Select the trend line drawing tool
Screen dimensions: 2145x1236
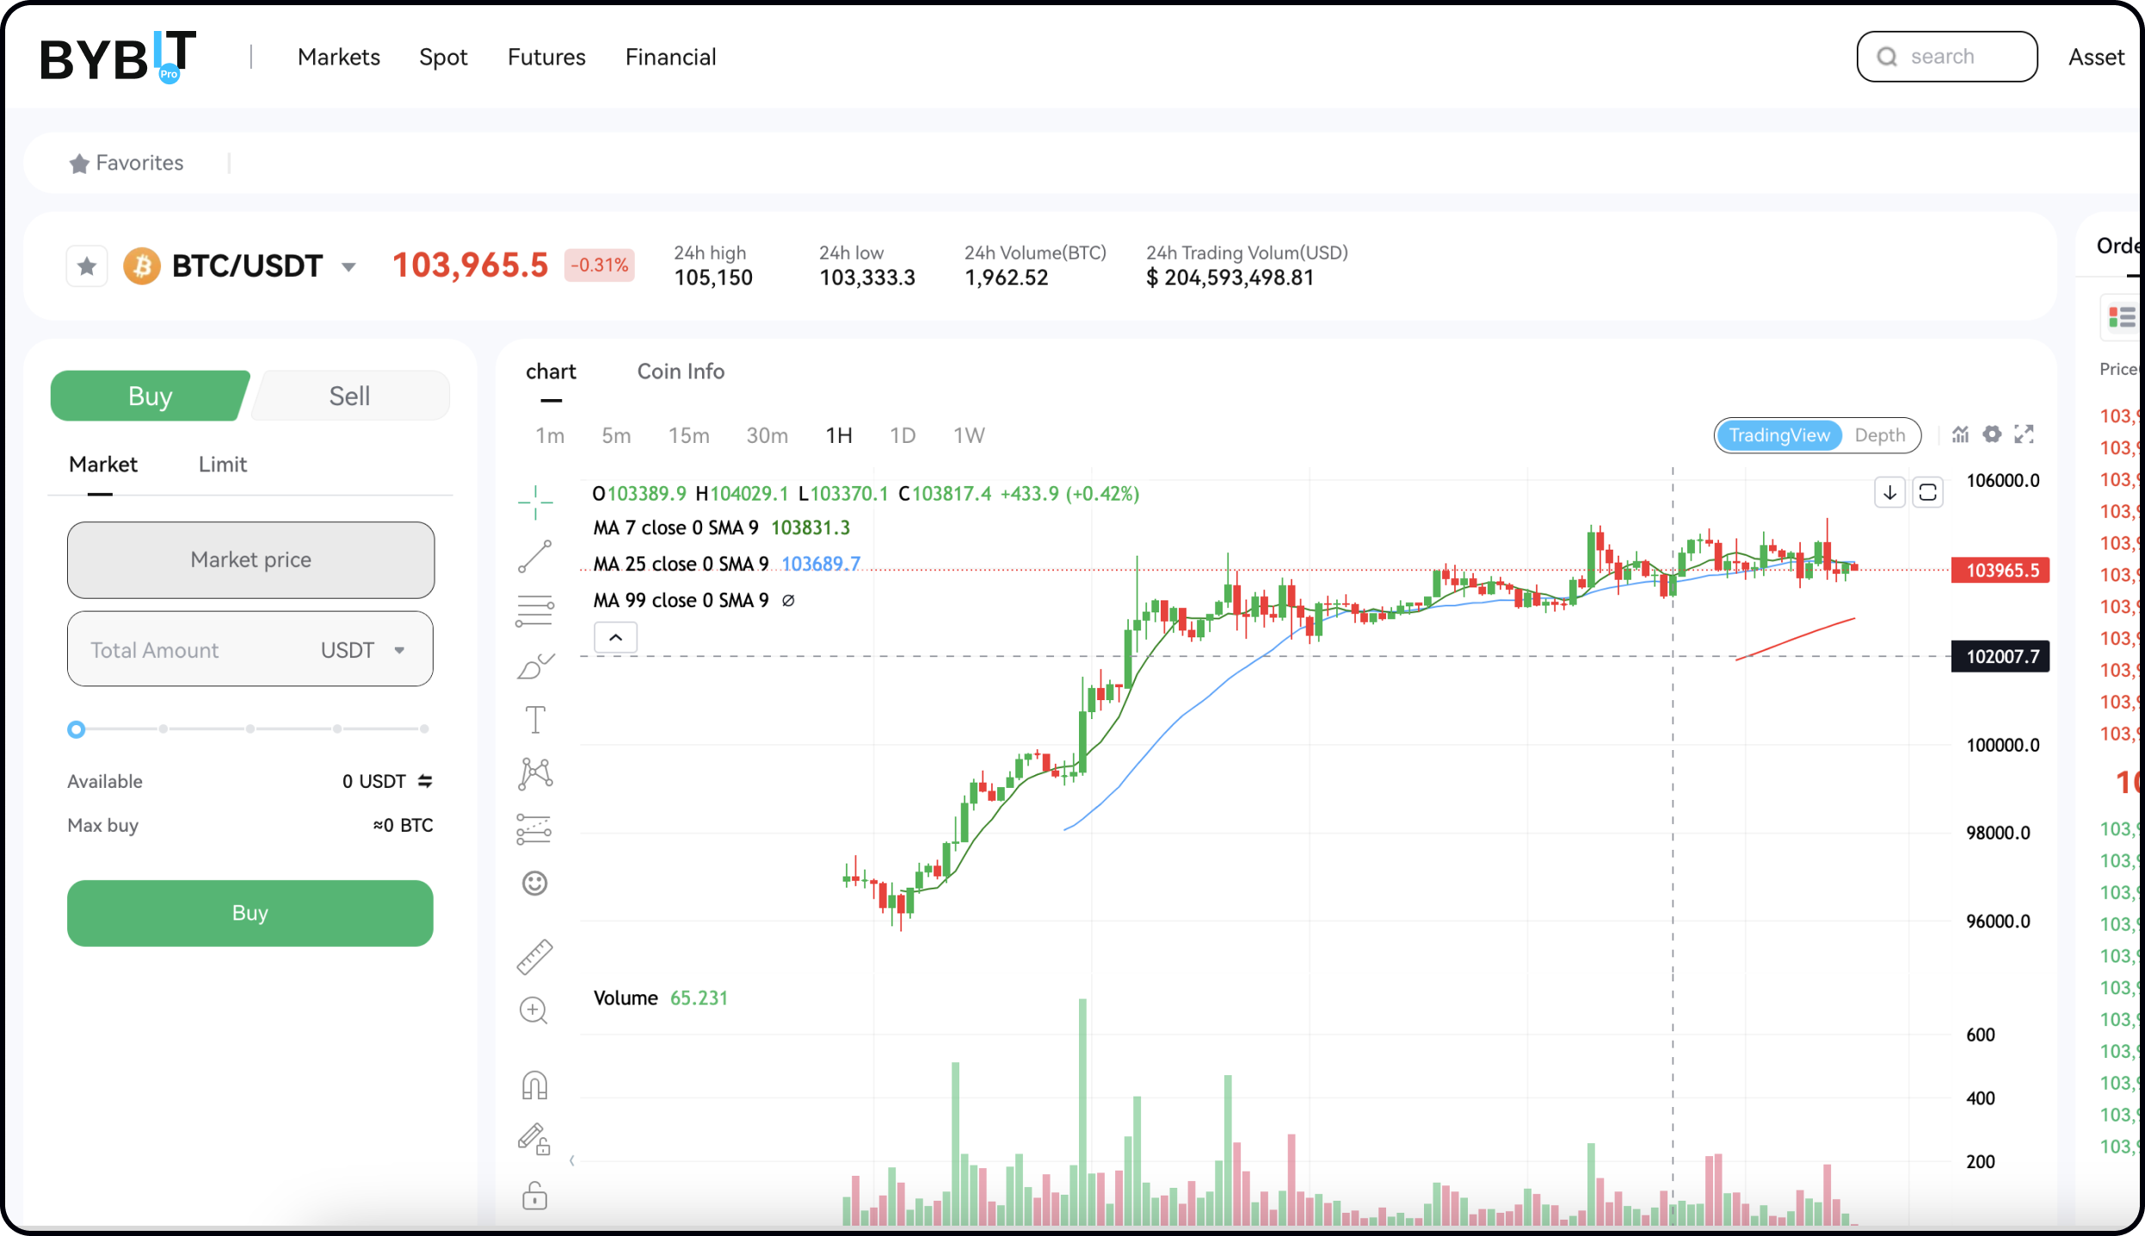pos(535,557)
